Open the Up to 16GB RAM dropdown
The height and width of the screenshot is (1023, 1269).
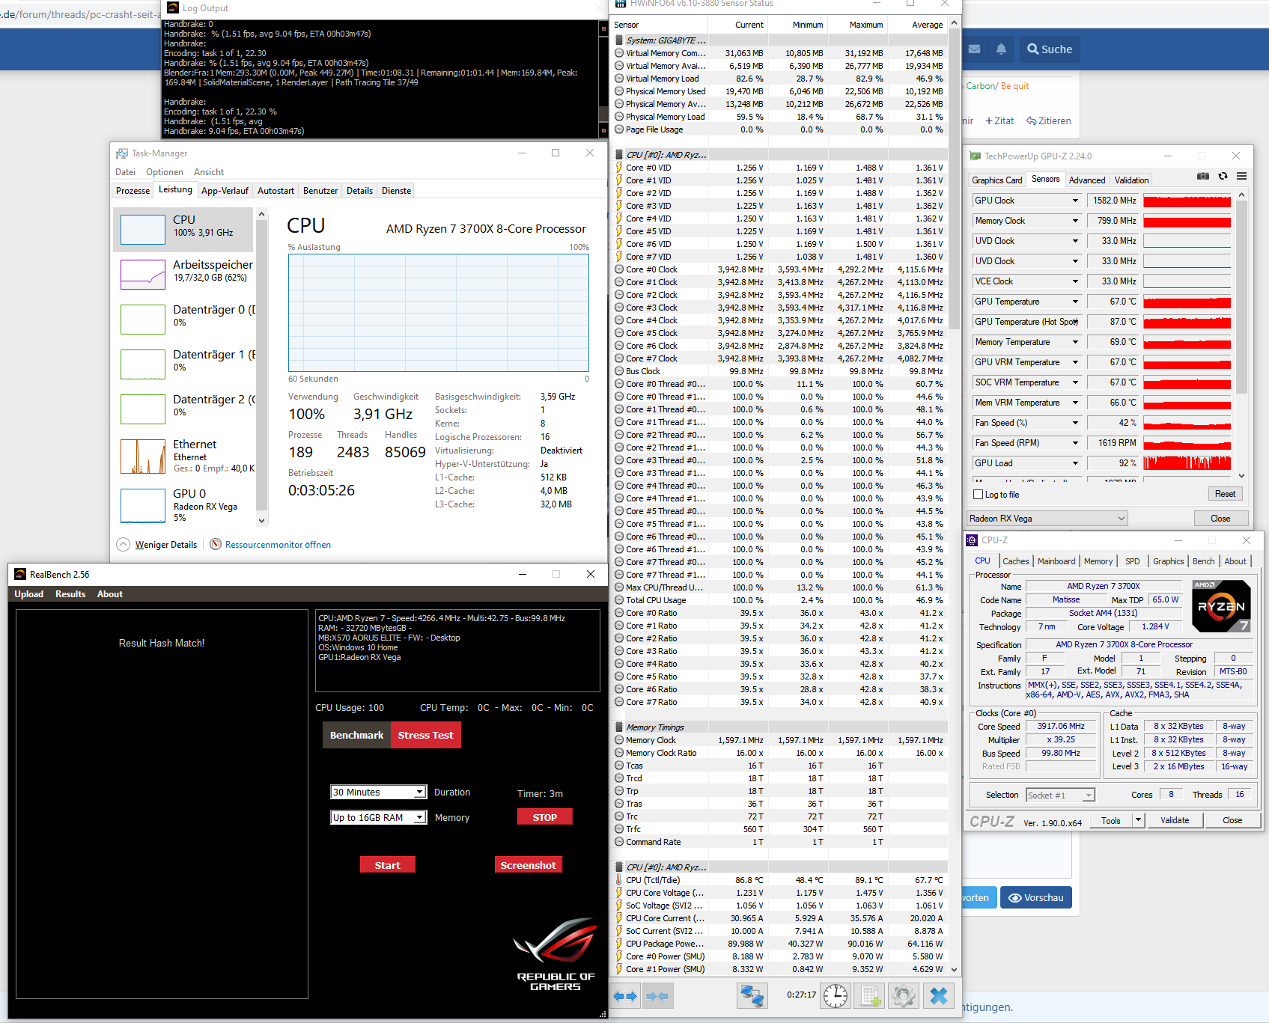point(378,817)
